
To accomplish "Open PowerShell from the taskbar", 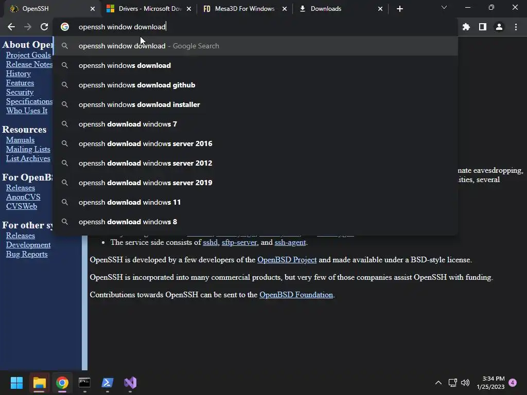I will click(x=108, y=383).
